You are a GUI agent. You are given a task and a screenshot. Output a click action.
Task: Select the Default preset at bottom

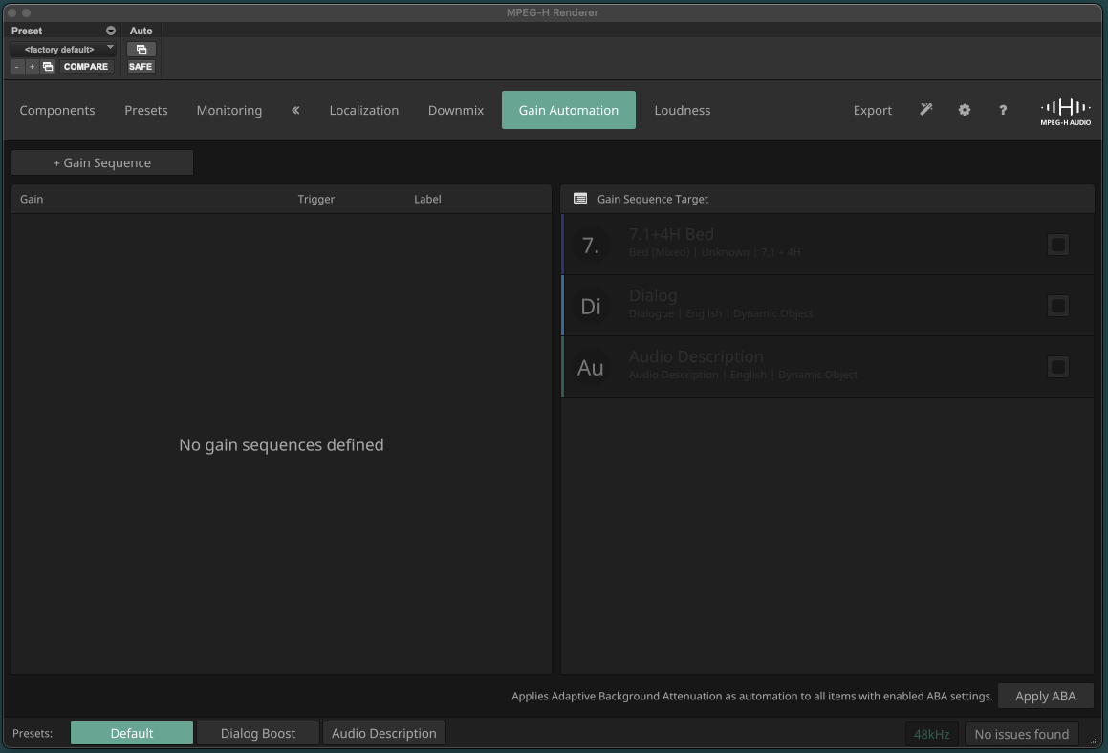131,733
